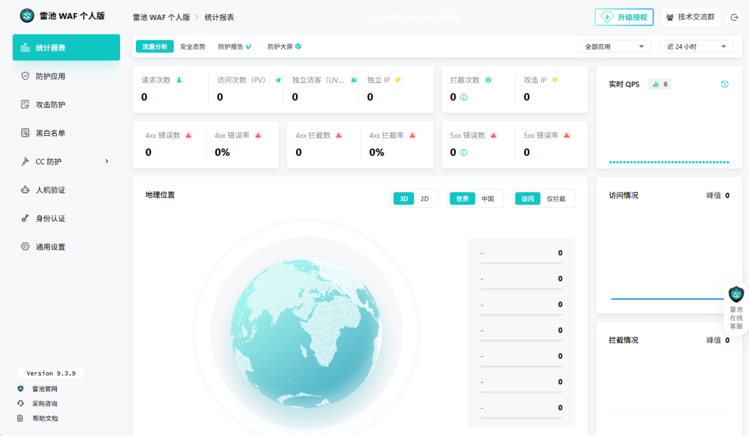Click the icon beside 防护大屏 tab
The width and height of the screenshot is (749, 436).
tap(298, 46)
